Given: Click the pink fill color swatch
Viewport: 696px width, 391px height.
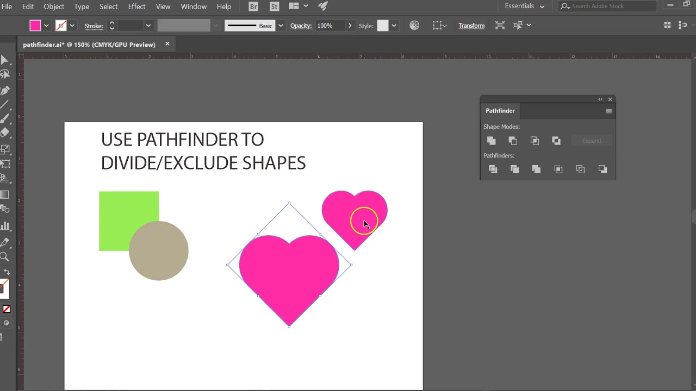Looking at the screenshot, I should (35, 26).
